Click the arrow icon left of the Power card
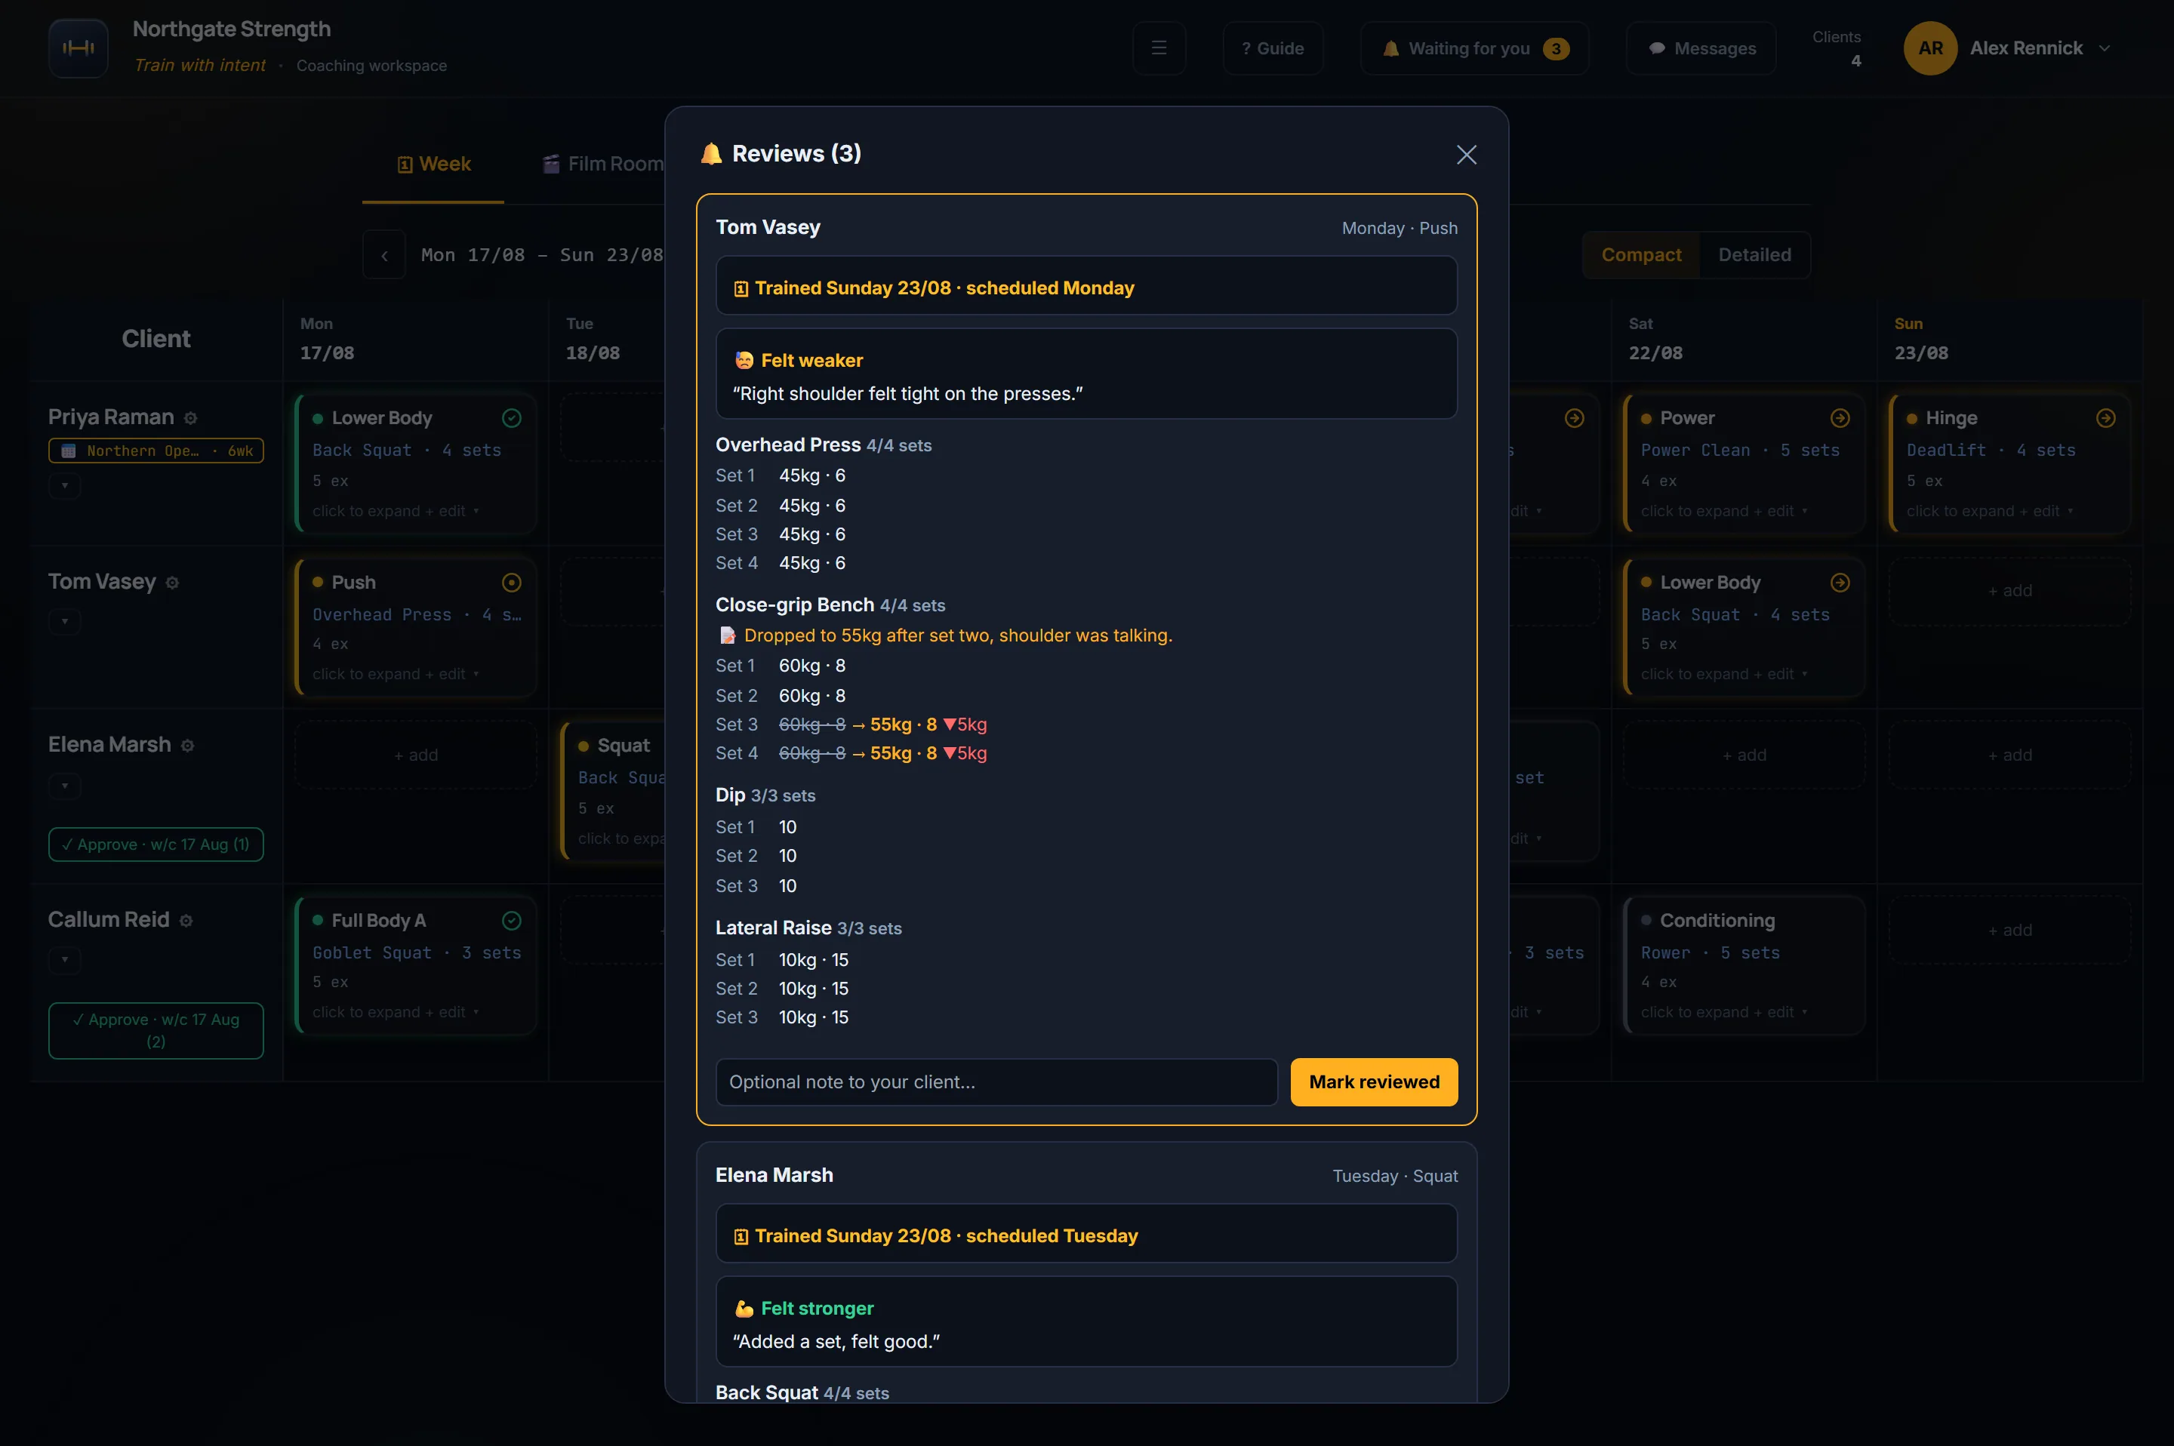This screenshot has height=1446, width=2174. coord(1575,418)
